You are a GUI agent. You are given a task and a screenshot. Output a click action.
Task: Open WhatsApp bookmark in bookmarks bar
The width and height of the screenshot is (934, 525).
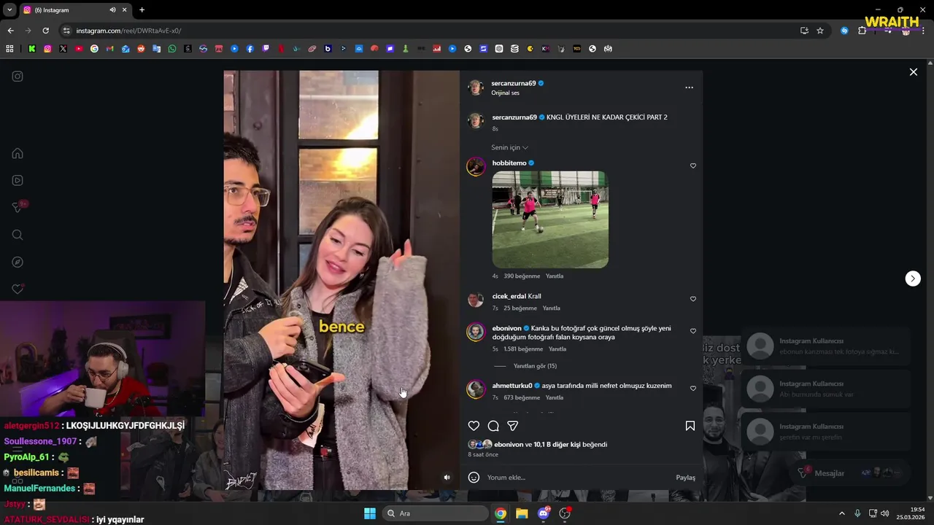172,49
